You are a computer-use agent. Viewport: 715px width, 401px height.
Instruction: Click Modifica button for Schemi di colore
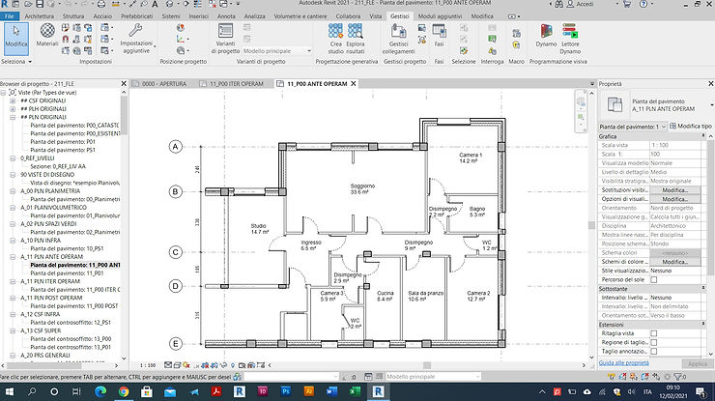(x=674, y=262)
